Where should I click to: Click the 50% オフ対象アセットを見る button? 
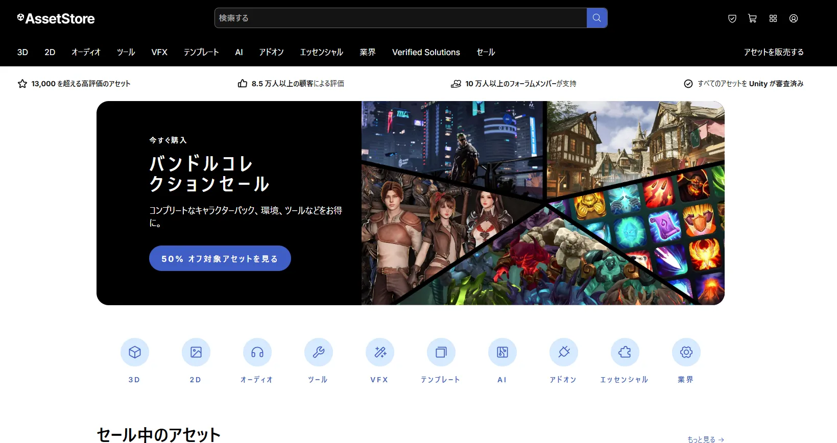coord(220,259)
